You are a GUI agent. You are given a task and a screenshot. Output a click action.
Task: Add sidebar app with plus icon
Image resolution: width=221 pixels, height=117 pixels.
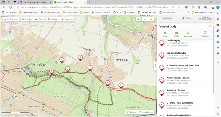click(218, 62)
